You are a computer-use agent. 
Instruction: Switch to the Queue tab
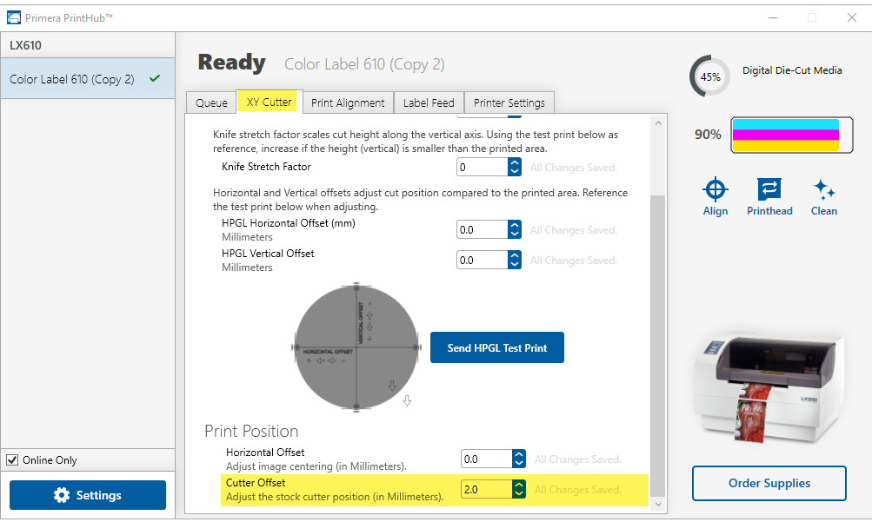[211, 102]
